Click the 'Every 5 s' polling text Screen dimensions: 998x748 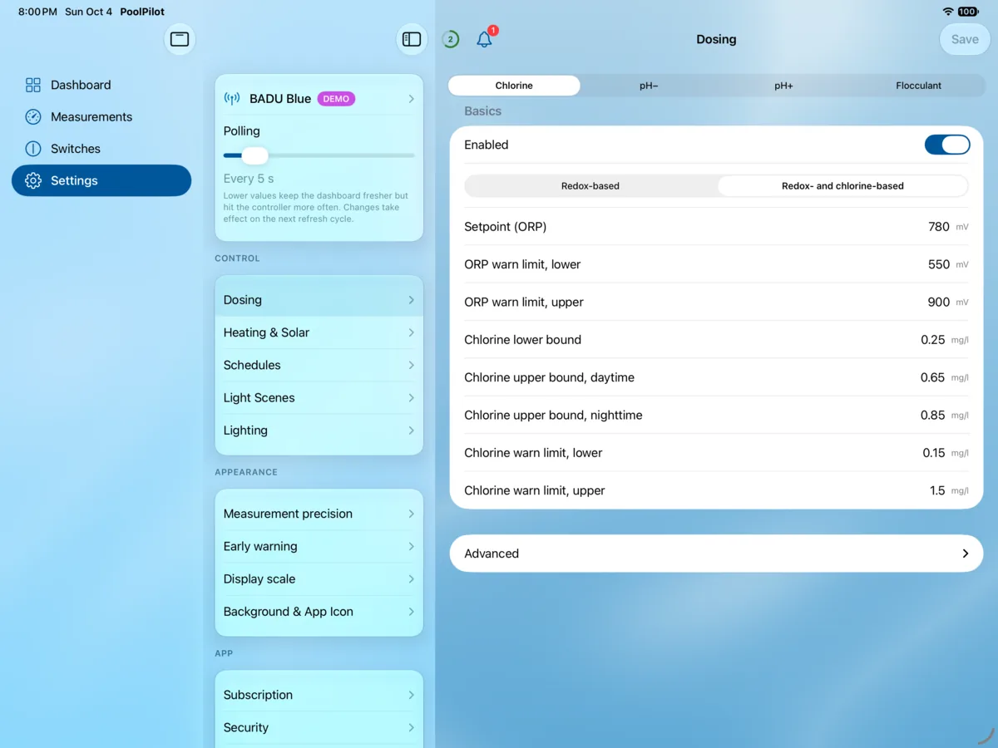pos(249,179)
